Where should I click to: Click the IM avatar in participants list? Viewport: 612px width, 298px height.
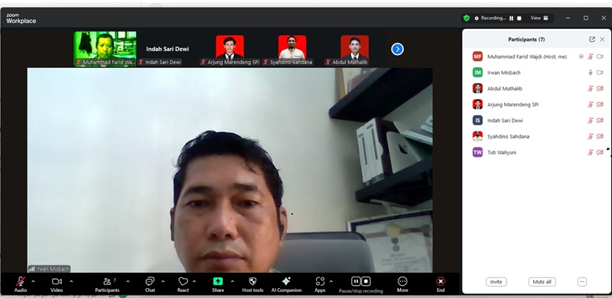click(x=477, y=73)
